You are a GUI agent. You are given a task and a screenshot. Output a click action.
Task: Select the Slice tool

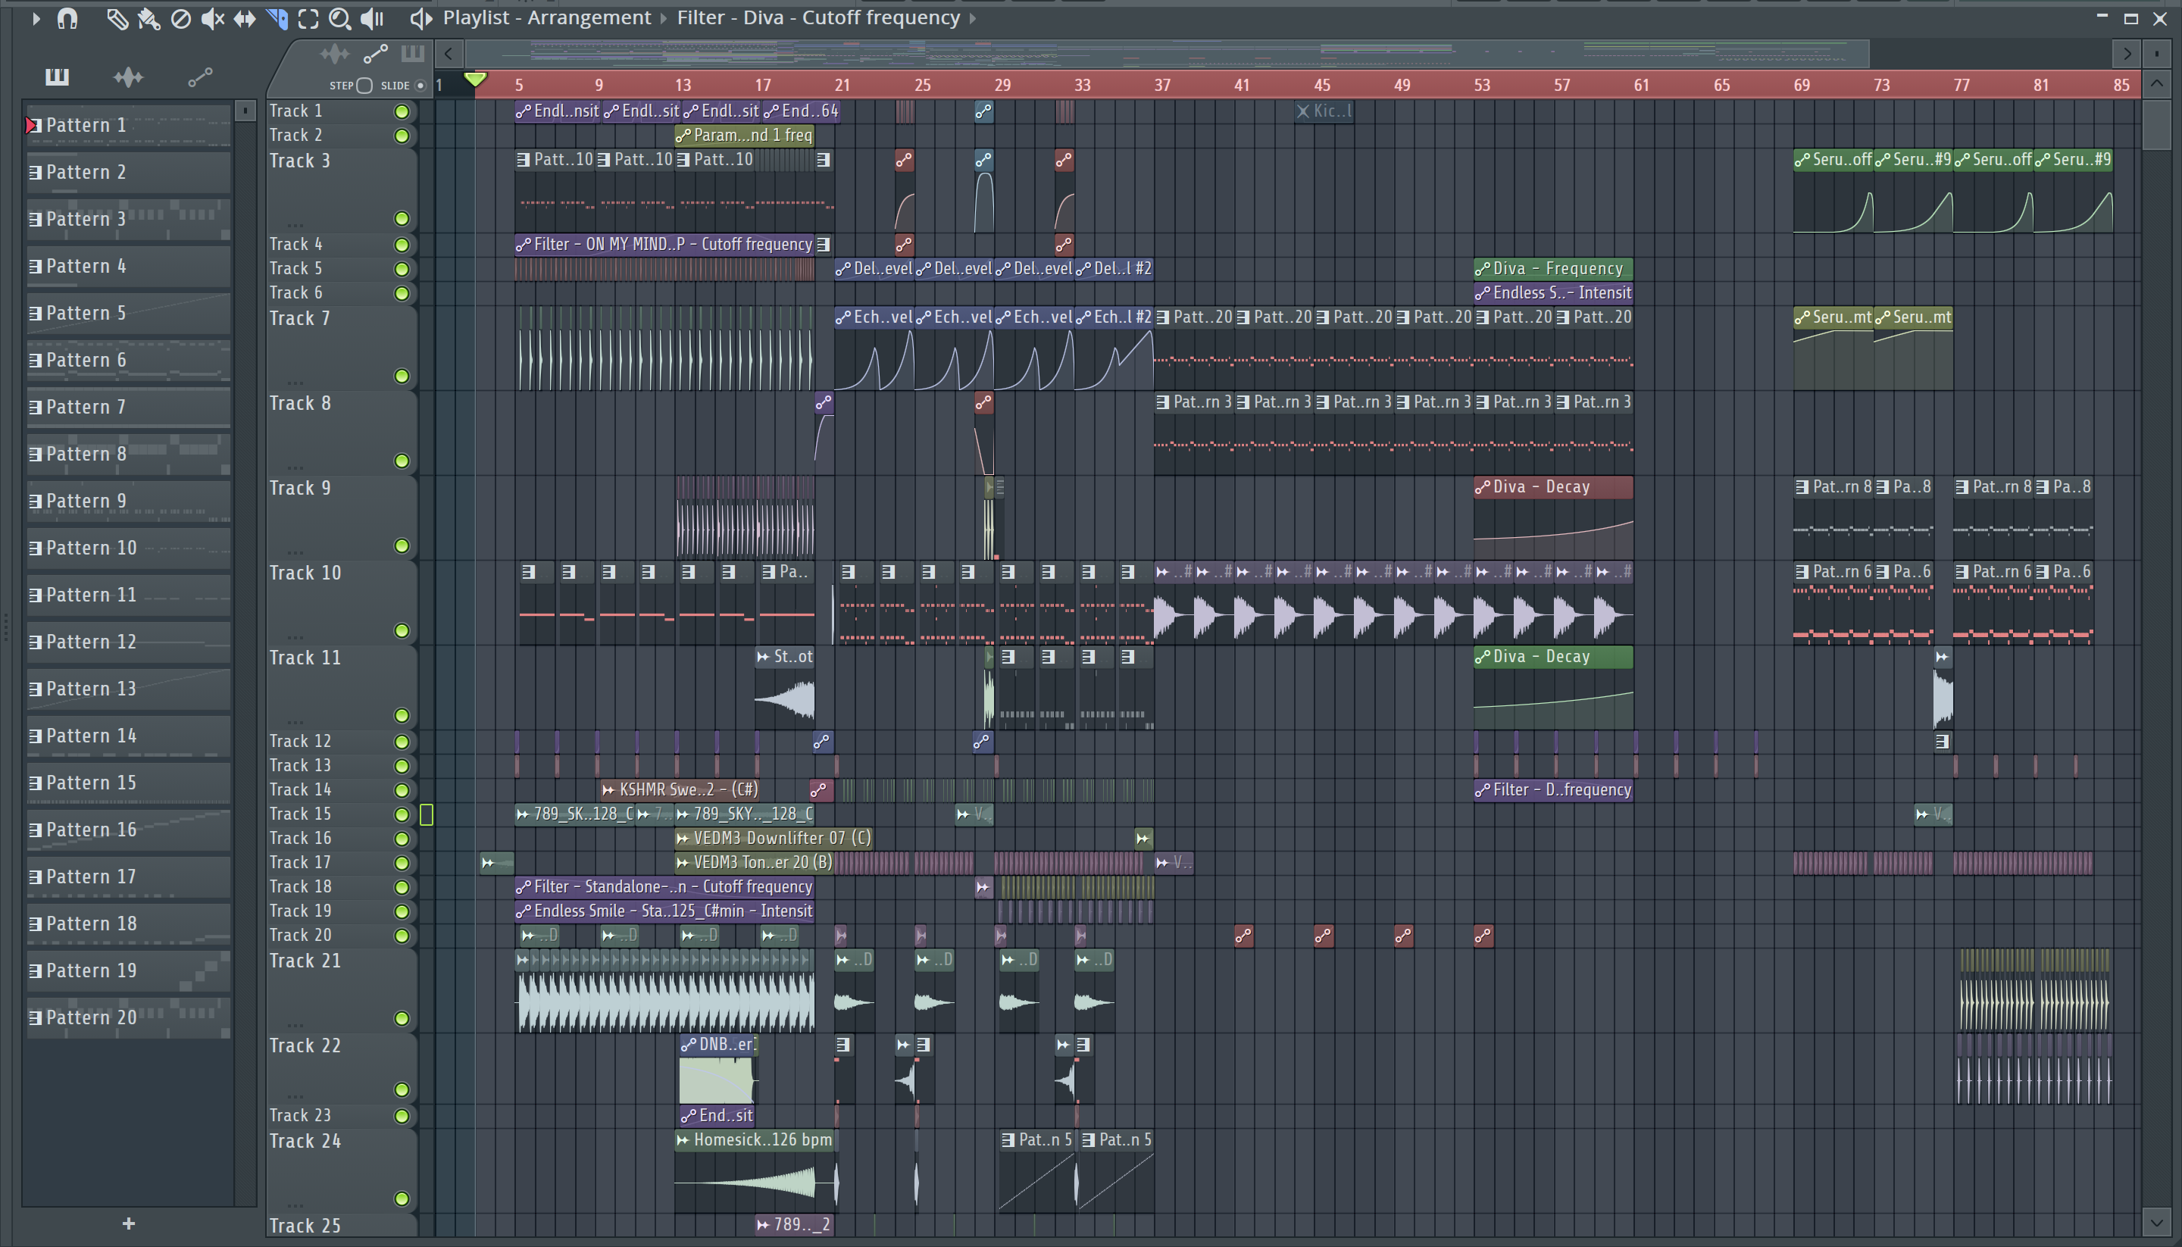click(277, 18)
